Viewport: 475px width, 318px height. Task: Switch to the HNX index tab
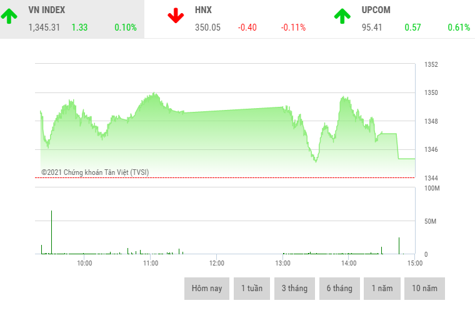pyautogui.click(x=204, y=11)
